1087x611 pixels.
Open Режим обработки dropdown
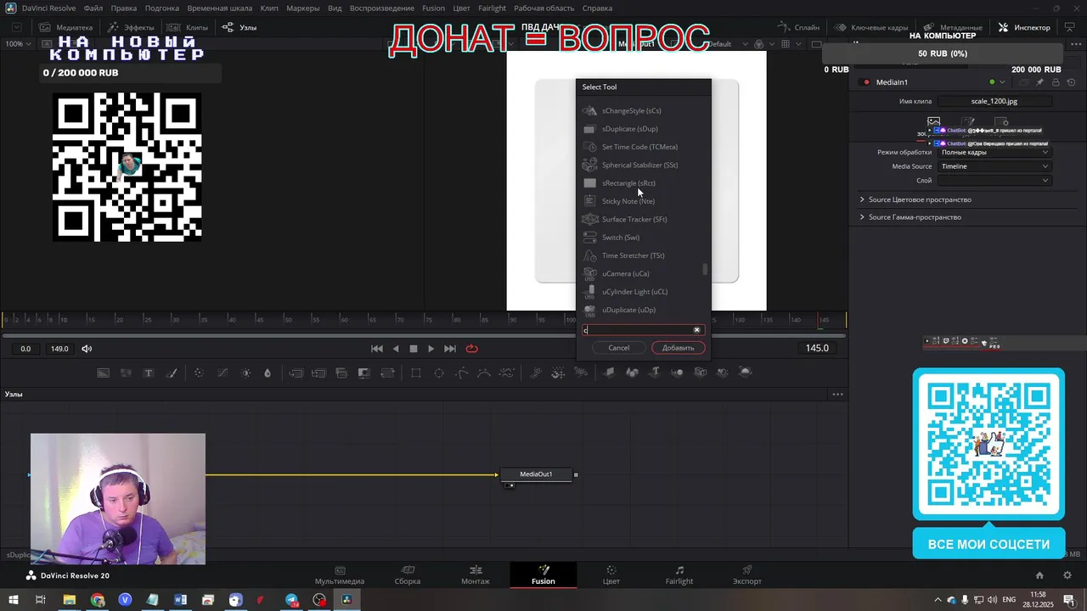[994, 152]
